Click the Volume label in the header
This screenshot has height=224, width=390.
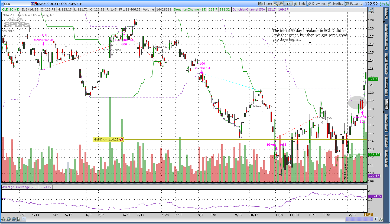[x=148, y=9]
